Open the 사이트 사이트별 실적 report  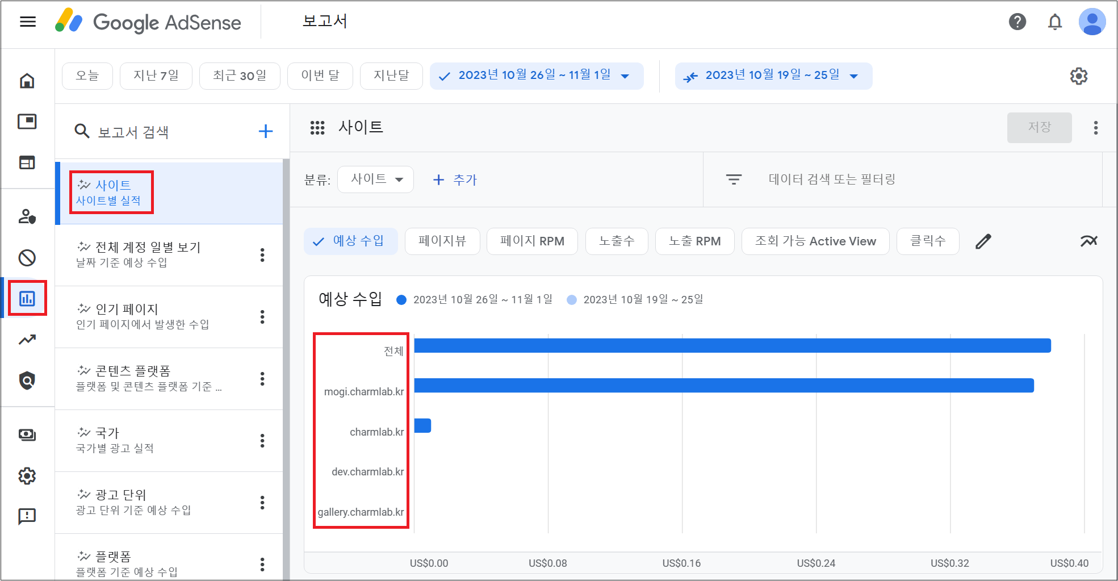169,193
